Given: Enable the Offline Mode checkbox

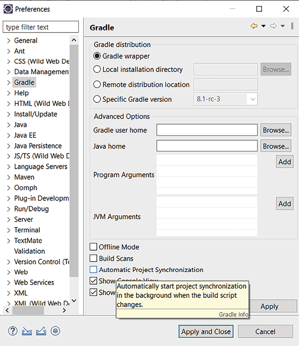Looking at the screenshot, I should (x=93, y=247).
